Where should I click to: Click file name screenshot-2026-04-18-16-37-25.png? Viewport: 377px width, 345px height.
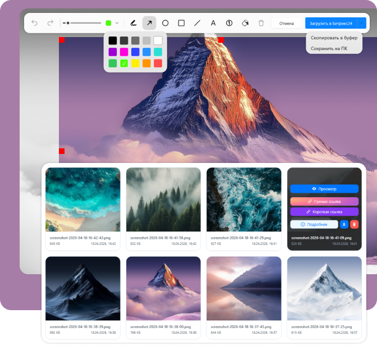321,326
